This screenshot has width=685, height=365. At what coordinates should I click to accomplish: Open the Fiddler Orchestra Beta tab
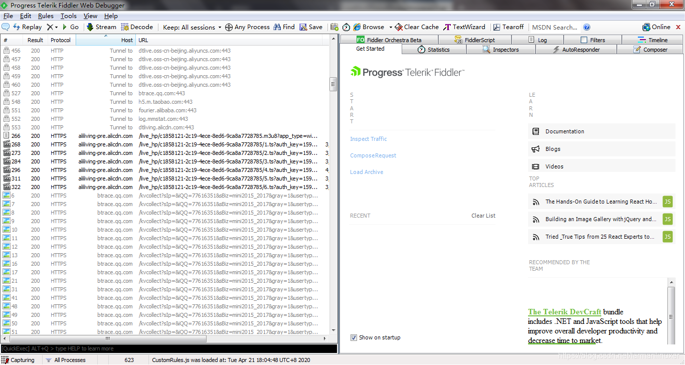pos(389,40)
